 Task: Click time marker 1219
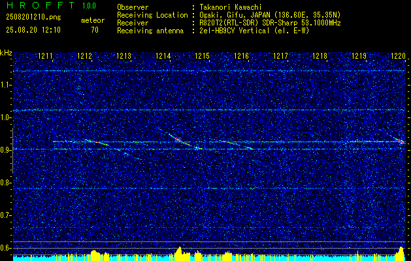point(359,55)
